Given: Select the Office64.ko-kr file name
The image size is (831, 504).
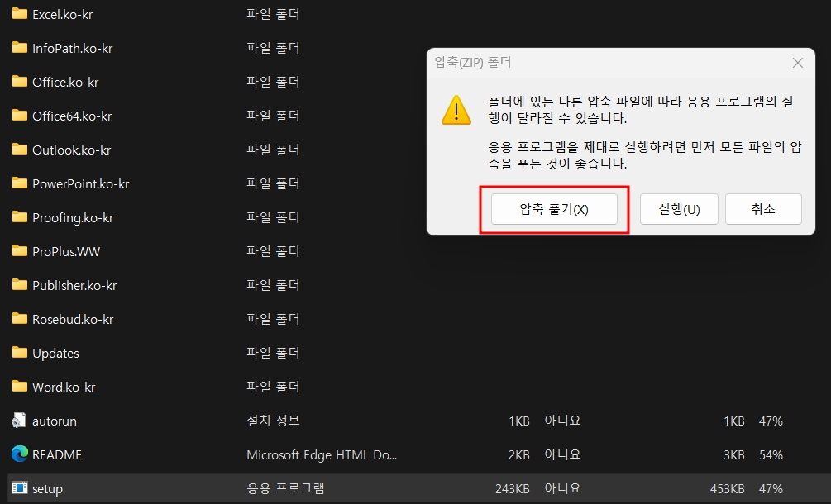Looking at the screenshot, I should pos(72,116).
